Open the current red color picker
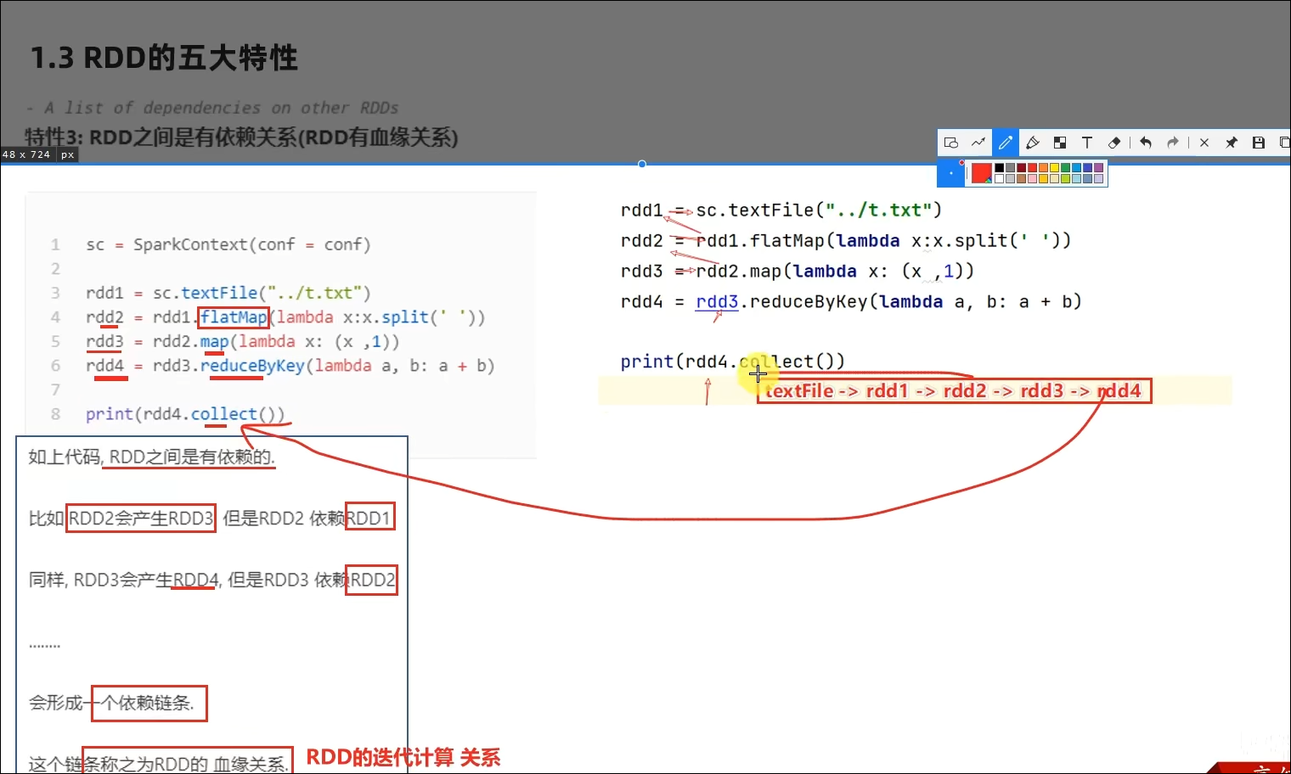Viewport: 1291px width, 774px height. coord(982,173)
